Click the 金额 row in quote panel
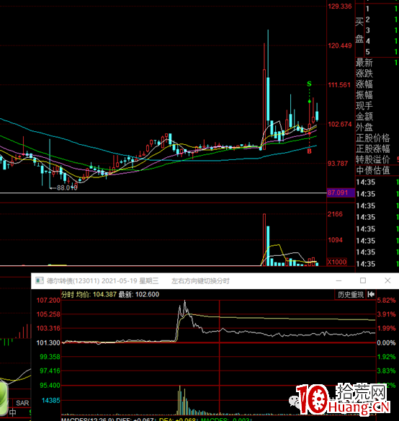The image size is (399, 421). (x=377, y=117)
